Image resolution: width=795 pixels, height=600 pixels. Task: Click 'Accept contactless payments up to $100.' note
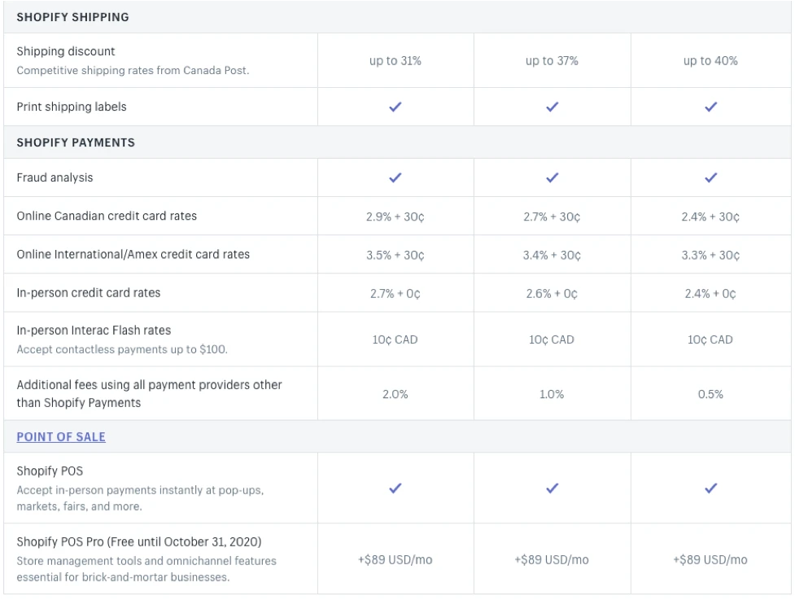click(x=122, y=349)
